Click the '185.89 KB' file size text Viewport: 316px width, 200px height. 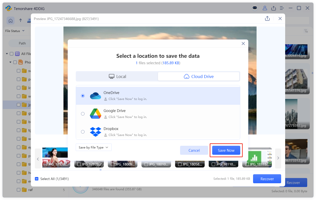coord(171,63)
